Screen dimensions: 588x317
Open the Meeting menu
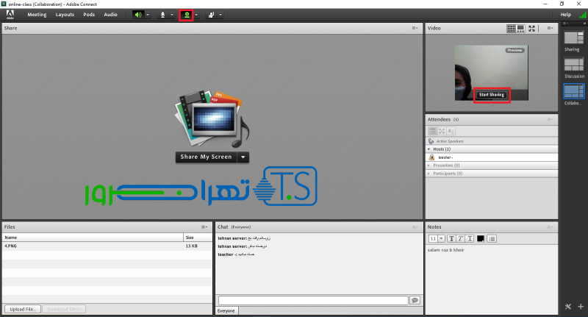click(37, 15)
